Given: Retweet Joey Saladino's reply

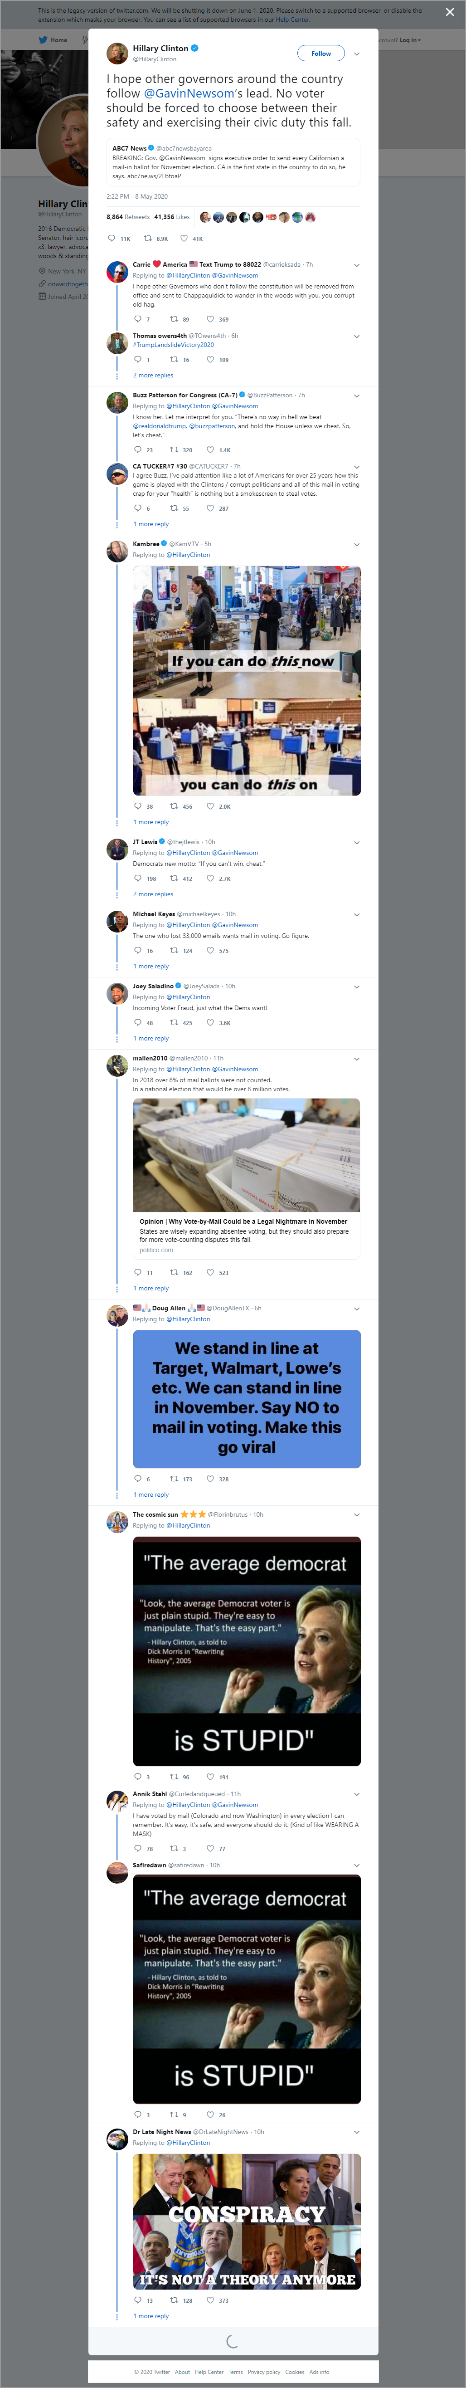Looking at the screenshot, I should pos(174,1022).
